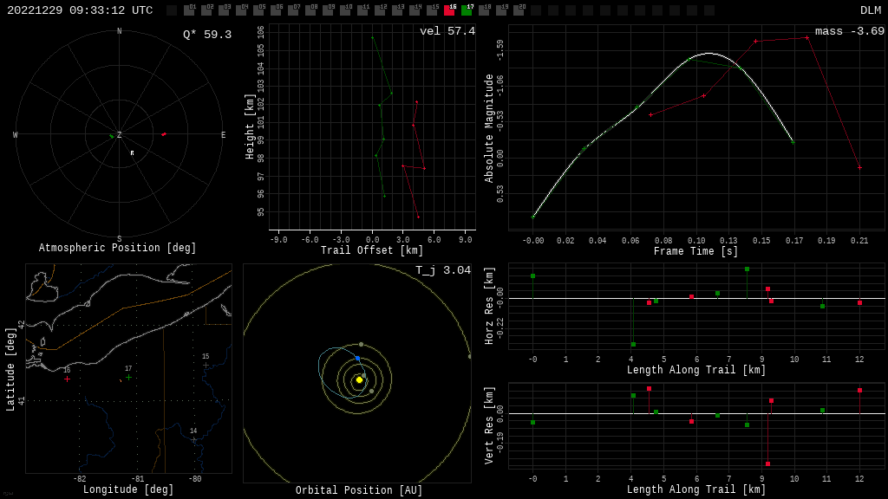Image resolution: width=888 pixels, height=499 pixels.
Task: Click green meteor marker near zenith in polar plot
Action: pyautogui.click(x=112, y=136)
